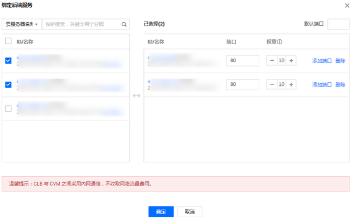
Task: Uncheck the second server checkbox
Action: pyautogui.click(x=9, y=85)
